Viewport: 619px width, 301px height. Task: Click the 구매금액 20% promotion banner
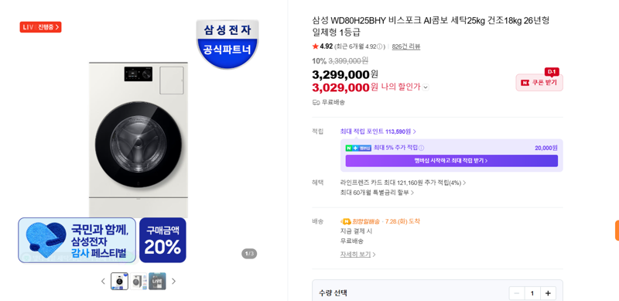pyautogui.click(x=162, y=240)
